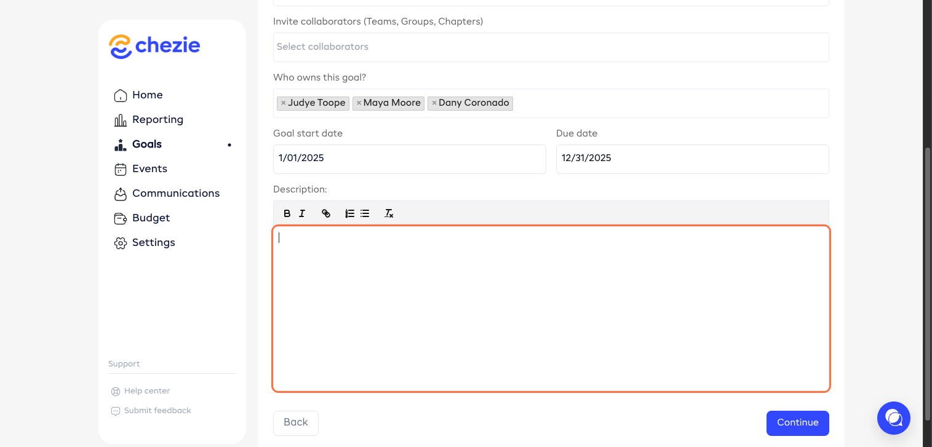
Task: Remove Maya Moore from goal owners
Action: coord(359,103)
